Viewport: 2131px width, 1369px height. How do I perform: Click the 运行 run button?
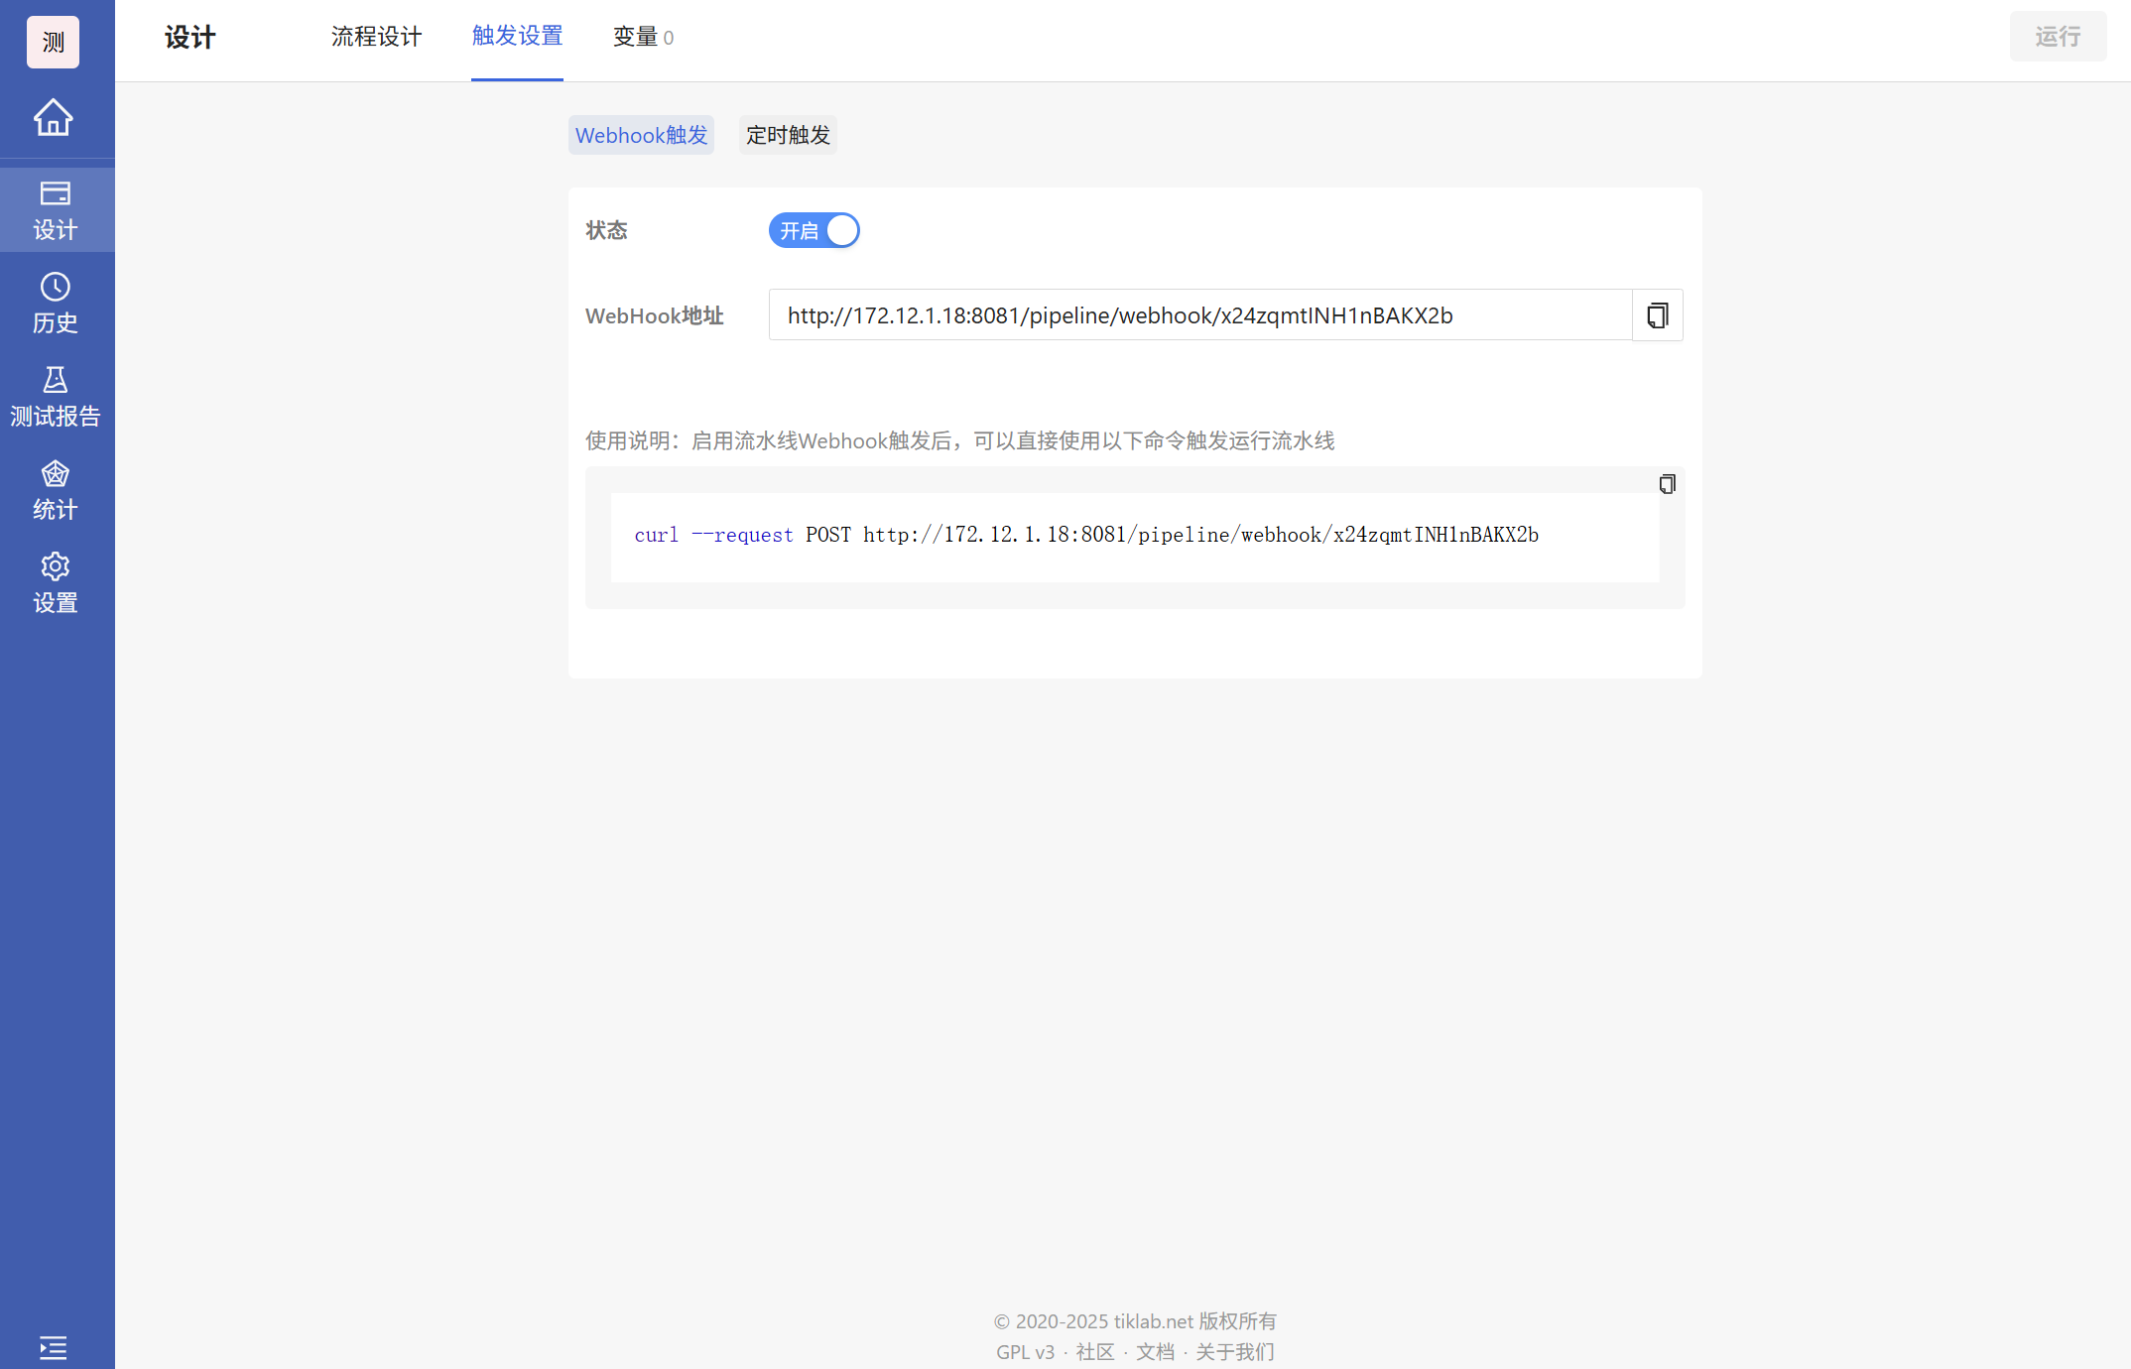tap(2058, 37)
